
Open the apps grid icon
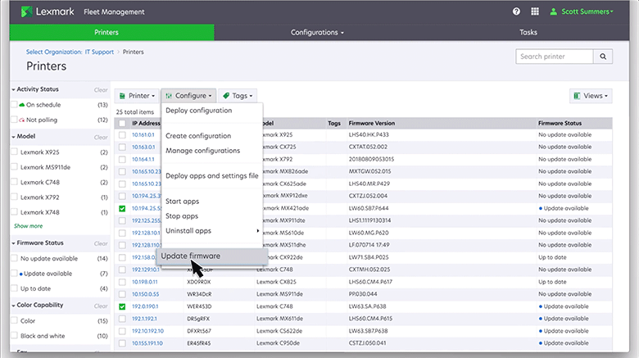tap(535, 11)
